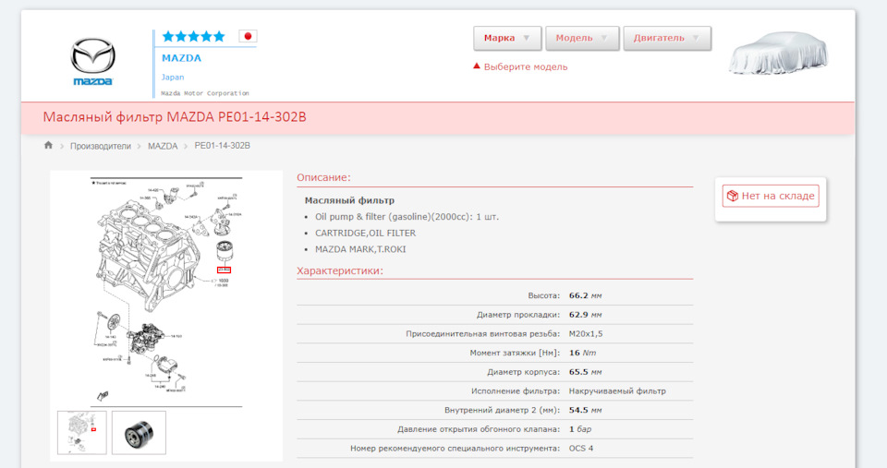Click the Момент затяжки [Нм] label
Screen dimensions: 887x468
point(515,353)
